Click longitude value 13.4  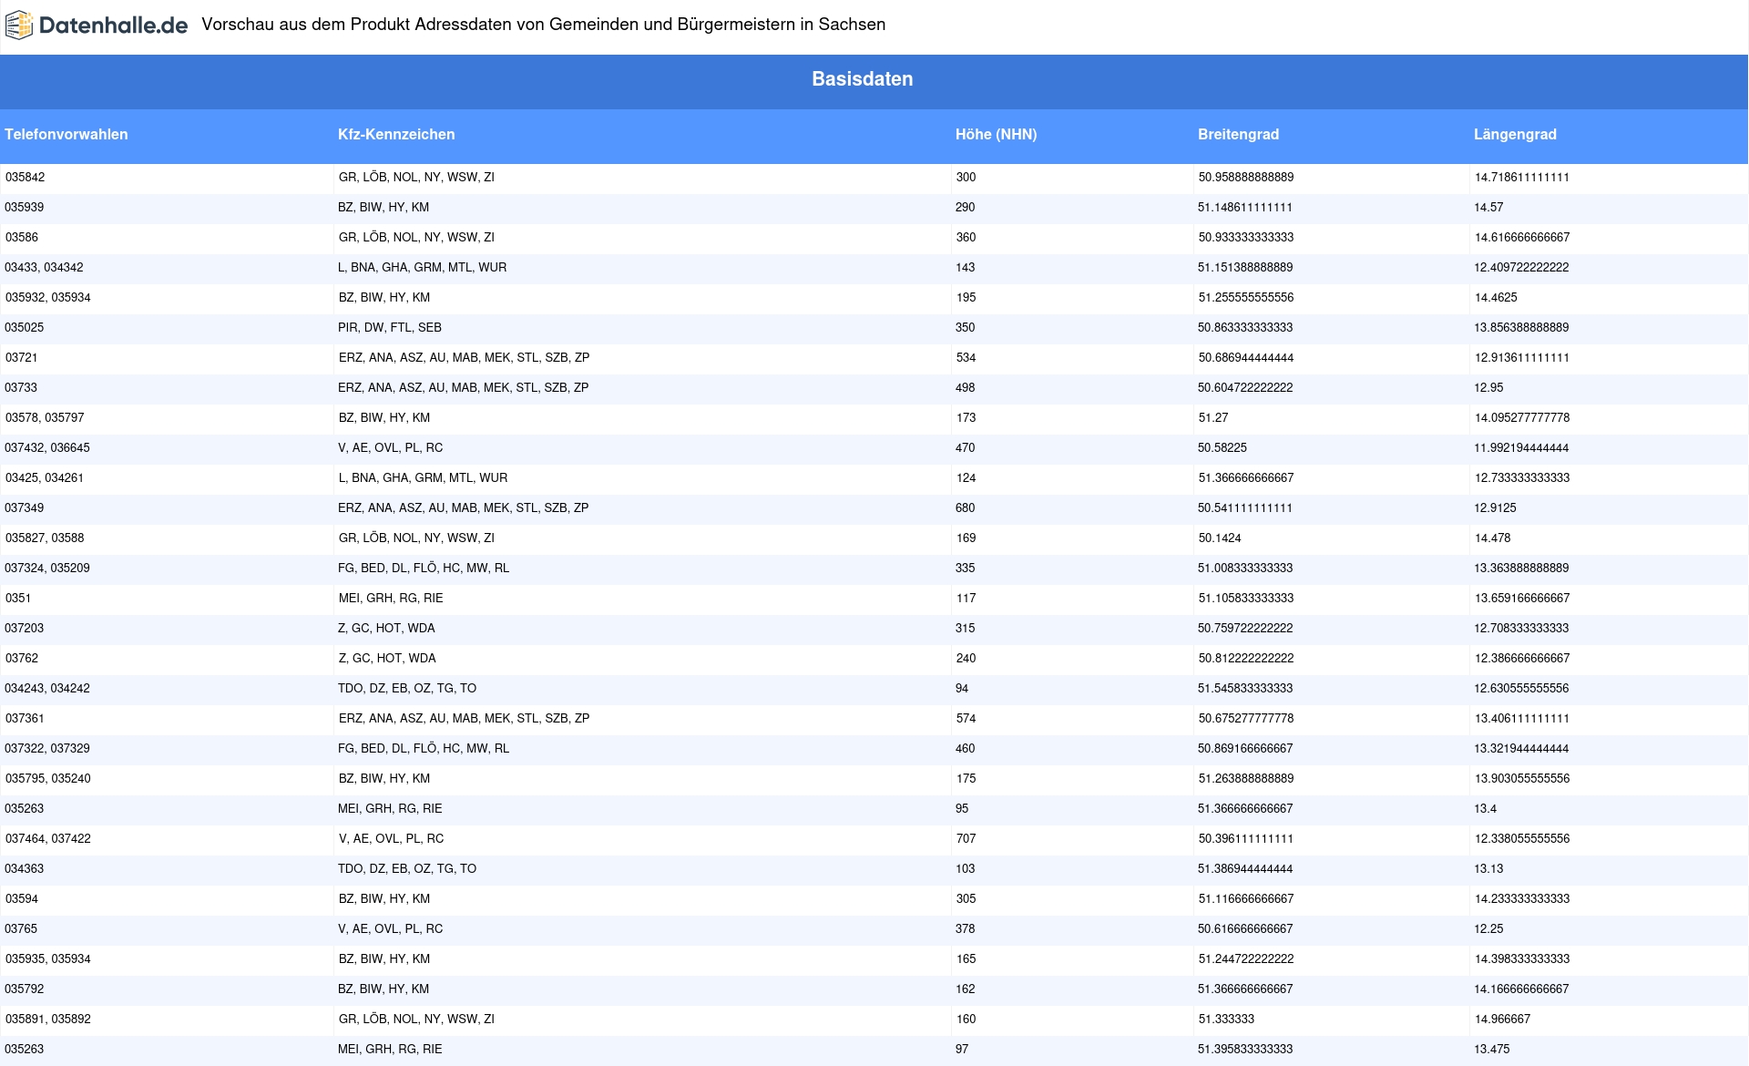[x=1485, y=809]
